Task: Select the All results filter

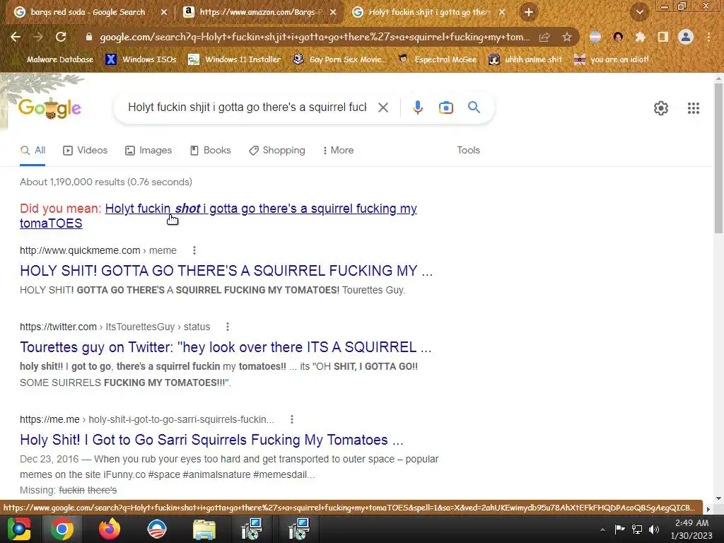Action: tap(33, 151)
